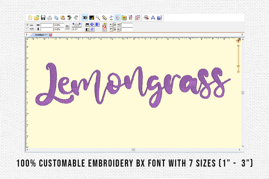Select the magnifying glass zoom tool
Screen dimensions: 269x179
[98, 18]
